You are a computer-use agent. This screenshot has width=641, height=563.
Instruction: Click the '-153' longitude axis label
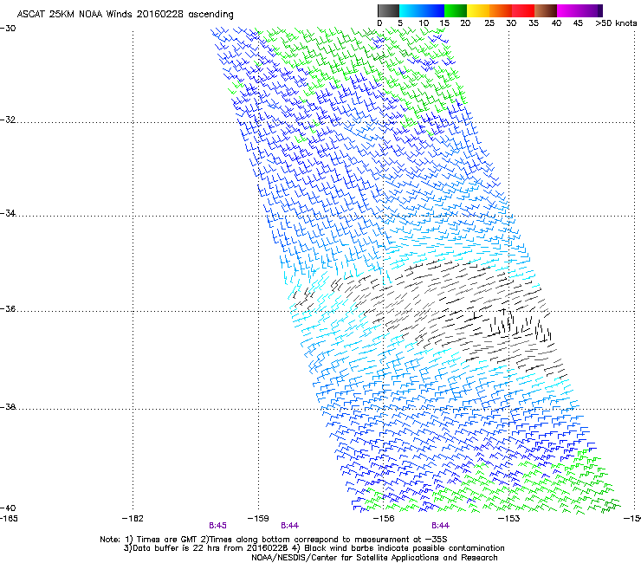point(509,519)
